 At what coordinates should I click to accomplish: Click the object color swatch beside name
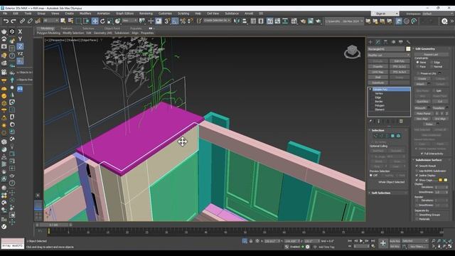[x=408, y=49]
